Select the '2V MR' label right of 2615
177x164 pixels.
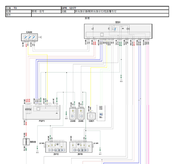(96, 143)
